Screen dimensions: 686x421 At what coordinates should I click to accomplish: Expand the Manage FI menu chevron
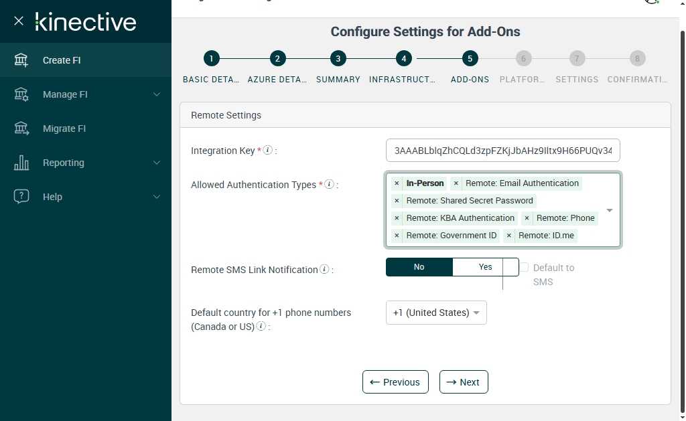(157, 94)
